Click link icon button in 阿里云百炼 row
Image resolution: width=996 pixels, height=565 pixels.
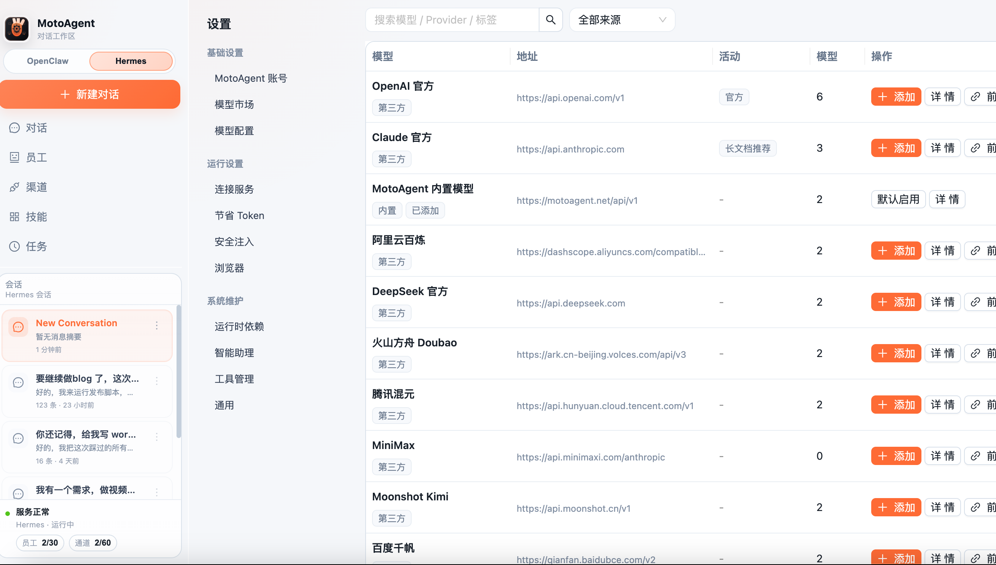tap(980, 251)
